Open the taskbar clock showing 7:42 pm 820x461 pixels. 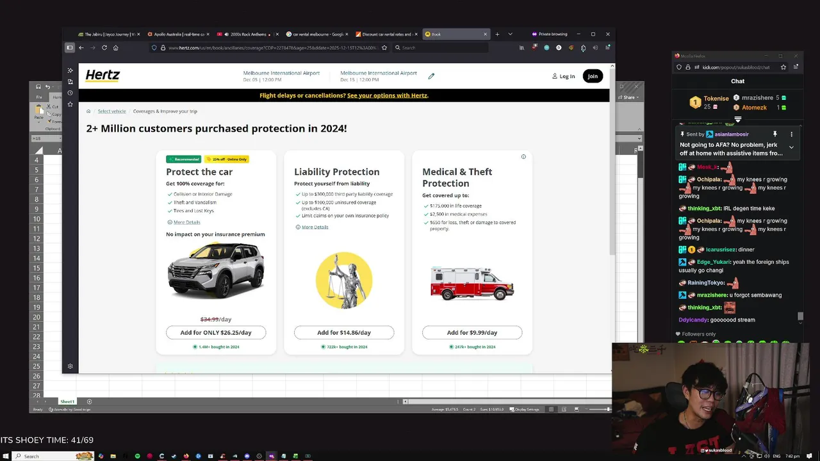coord(792,456)
